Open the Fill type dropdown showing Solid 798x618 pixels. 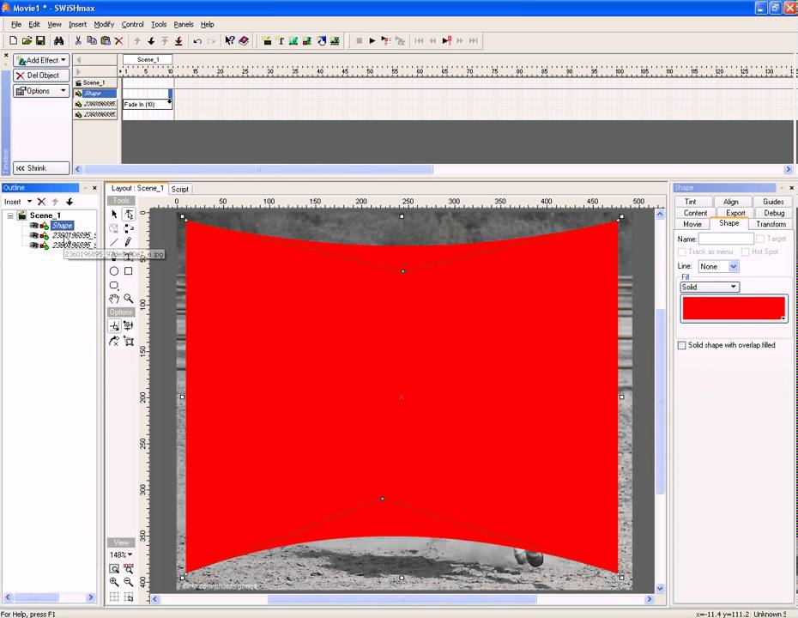point(710,287)
